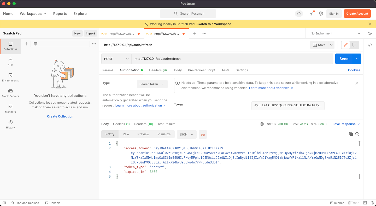
Task: Add a new request tab with plus
Action: click(x=194, y=33)
